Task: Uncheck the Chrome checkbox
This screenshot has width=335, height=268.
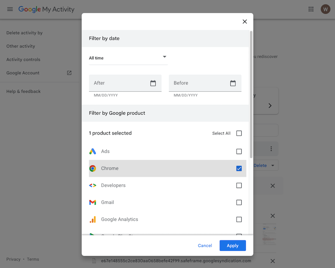Action: click(239, 168)
